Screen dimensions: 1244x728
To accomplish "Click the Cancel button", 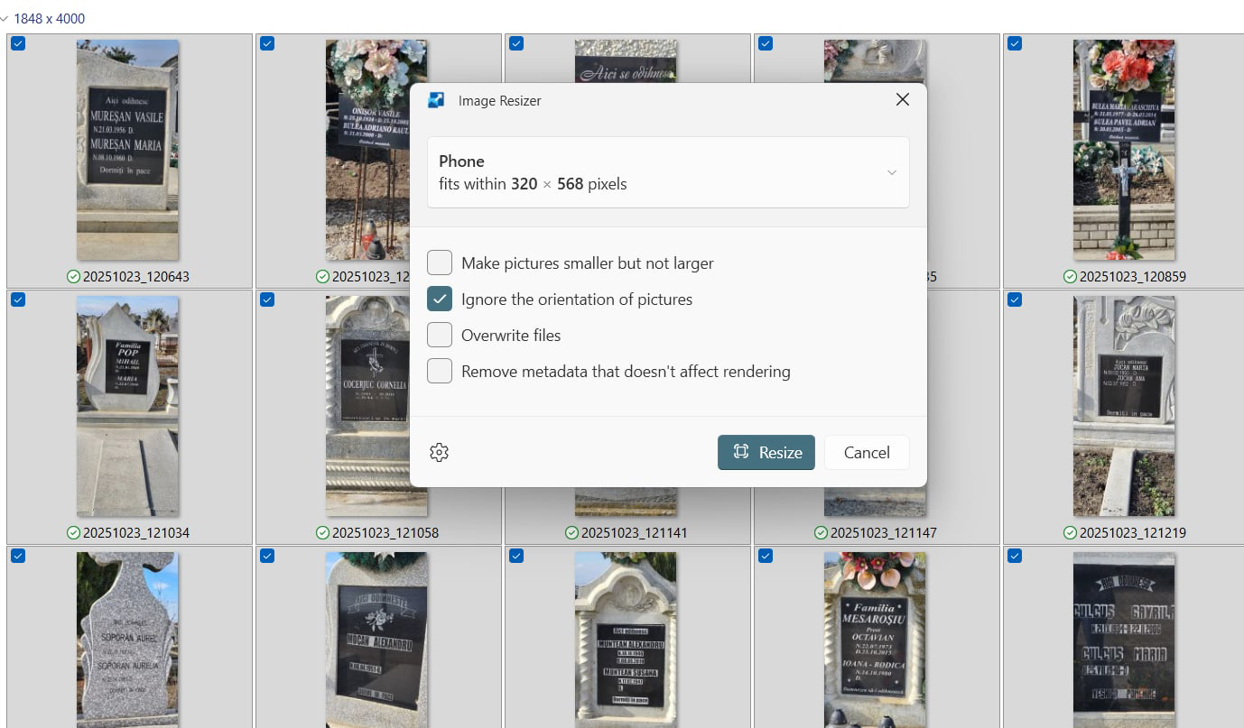I will pos(867,453).
